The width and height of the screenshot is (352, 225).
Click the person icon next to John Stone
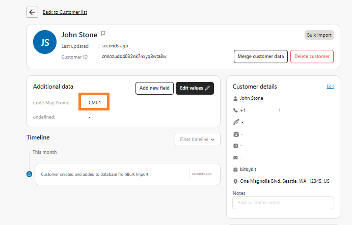click(x=235, y=98)
